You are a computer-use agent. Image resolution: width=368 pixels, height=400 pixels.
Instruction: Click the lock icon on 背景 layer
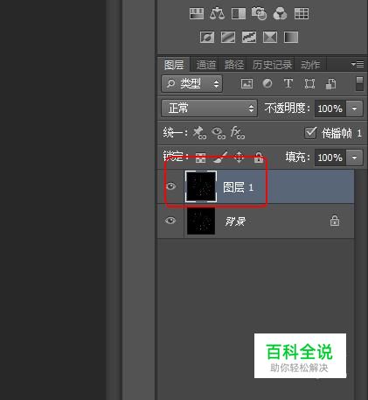(x=335, y=221)
